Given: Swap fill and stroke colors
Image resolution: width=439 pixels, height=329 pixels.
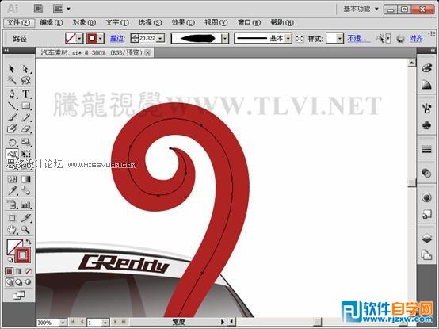Looking at the screenshot, I should (x=29, y=241).
